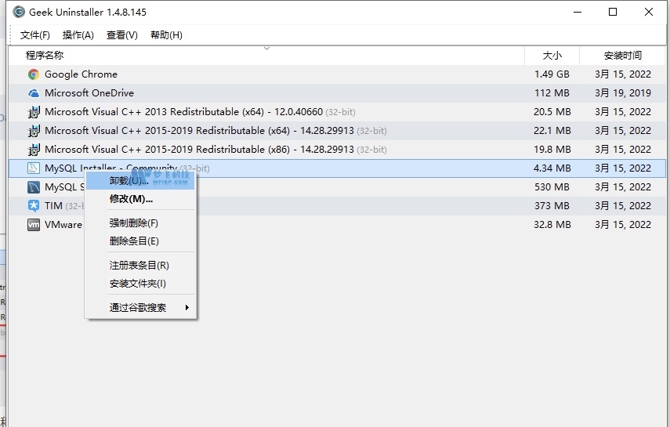This screenshot has height=427, width=670.
Task: Click the 19.8 MB size value
Action: [552, 150]
